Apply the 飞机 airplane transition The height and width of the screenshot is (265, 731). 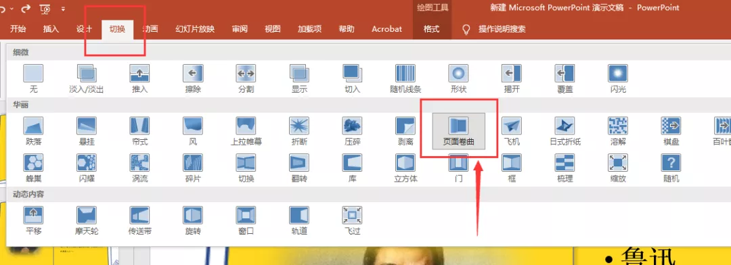tap(512, 131)
